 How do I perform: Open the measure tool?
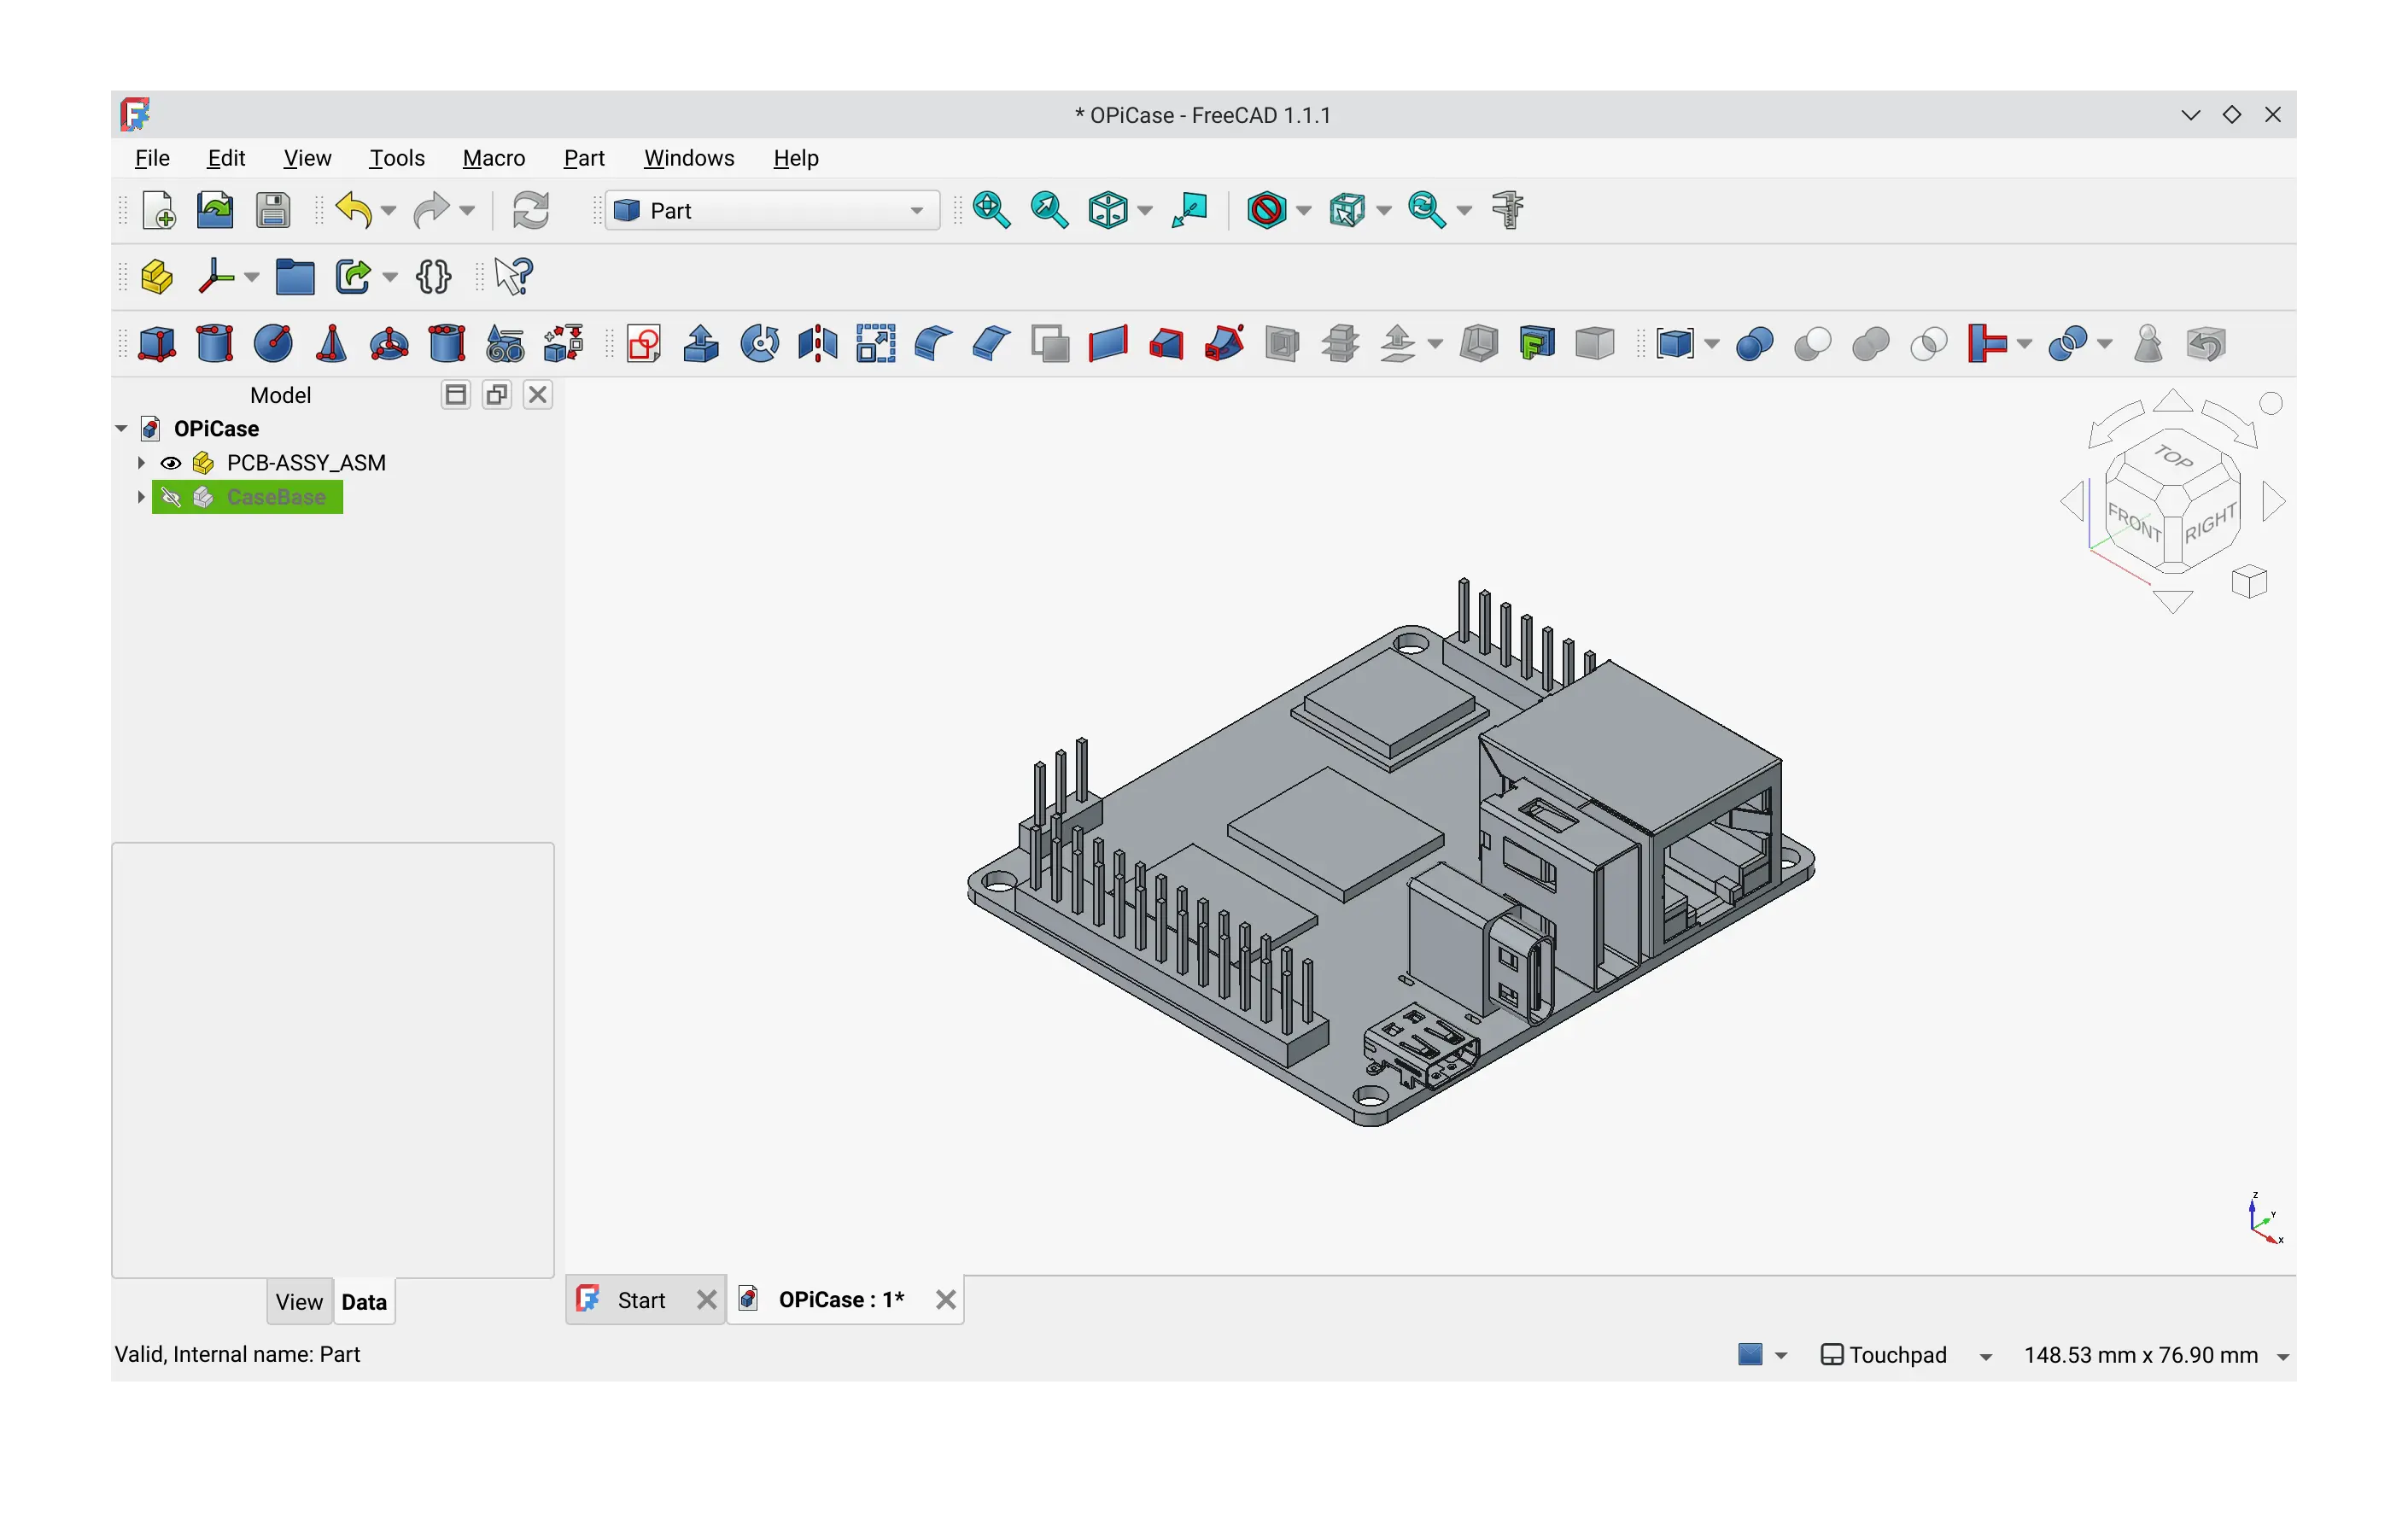(x=1508, y=210)
